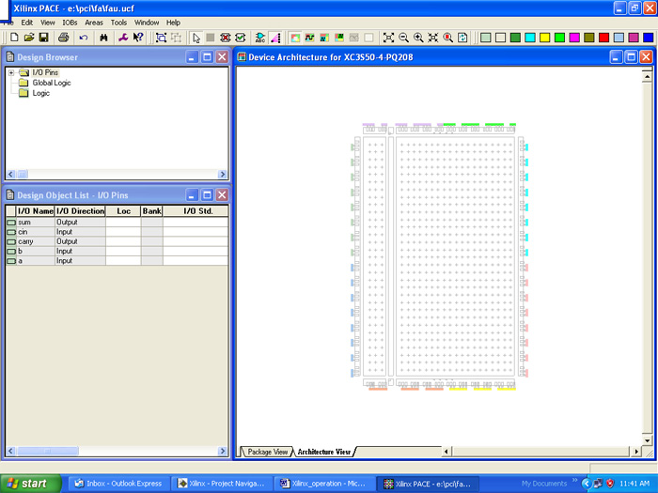658x493 pixels.
Task: Open the Edit menu
Action: click(x=27, y=23)
